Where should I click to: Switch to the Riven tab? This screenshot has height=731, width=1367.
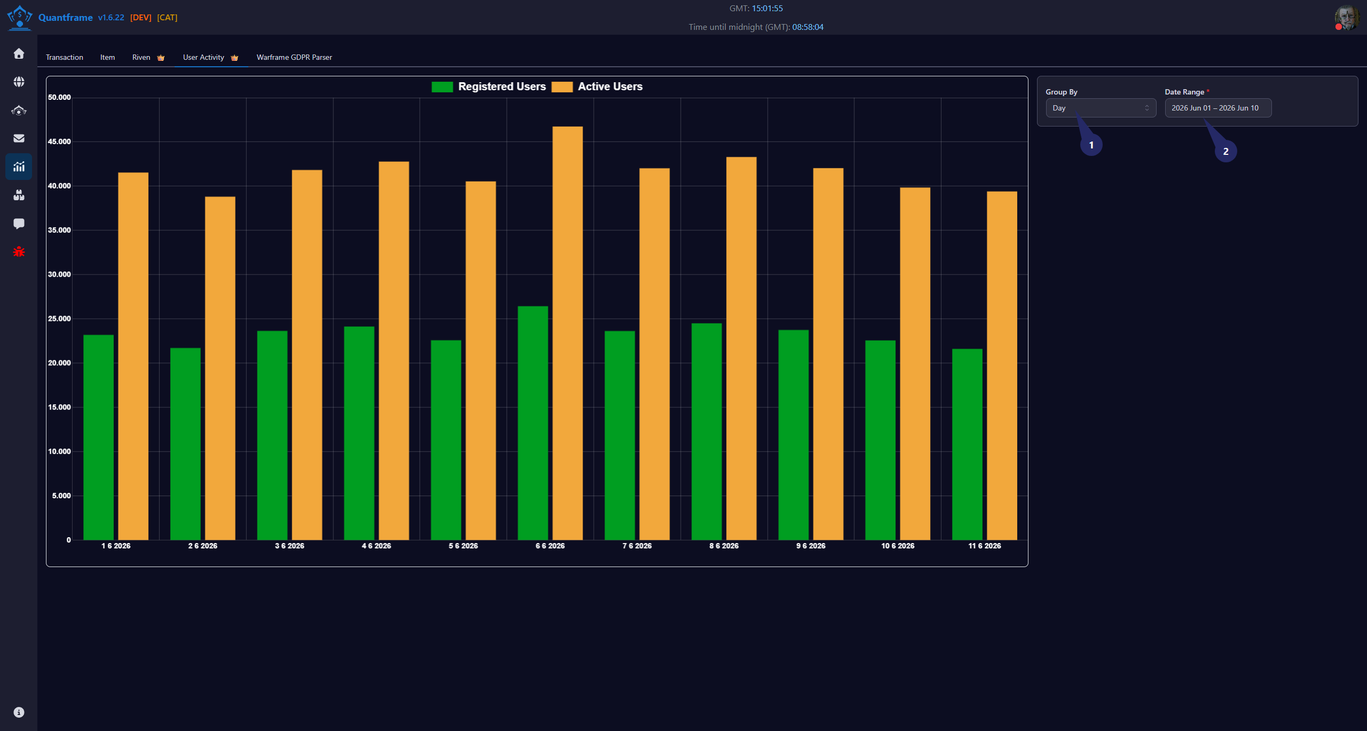[x=142, y=57]
